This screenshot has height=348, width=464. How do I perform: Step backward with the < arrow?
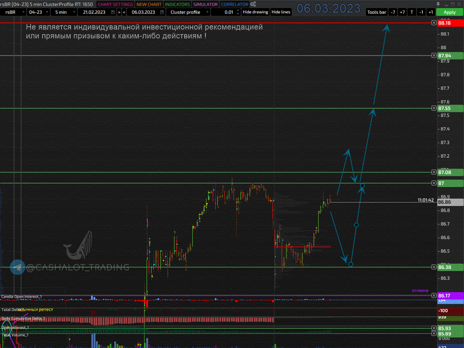coord(124,12)
